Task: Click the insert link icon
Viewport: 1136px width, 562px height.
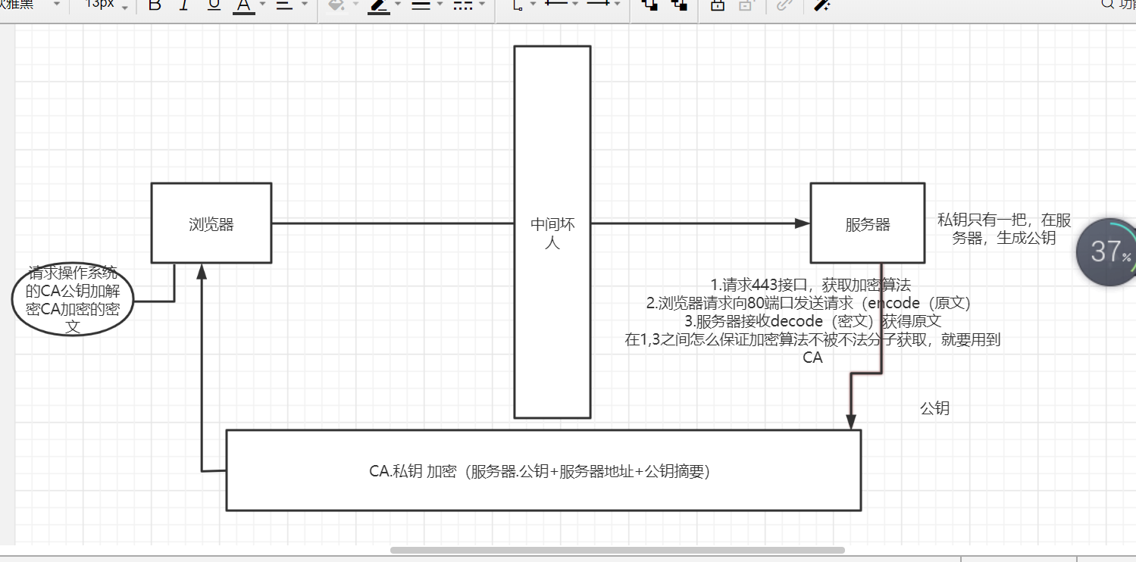Action: tap(784, 5)
